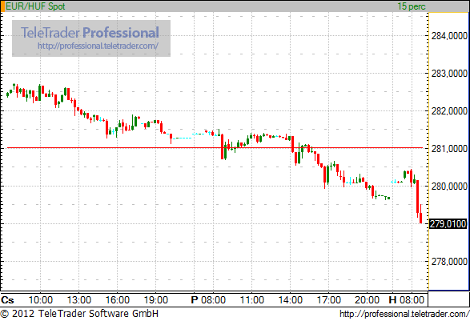Screen dimensions: 470x321
Task: Click the EUR/HUF Spot chart title
Action: point(35,6)
